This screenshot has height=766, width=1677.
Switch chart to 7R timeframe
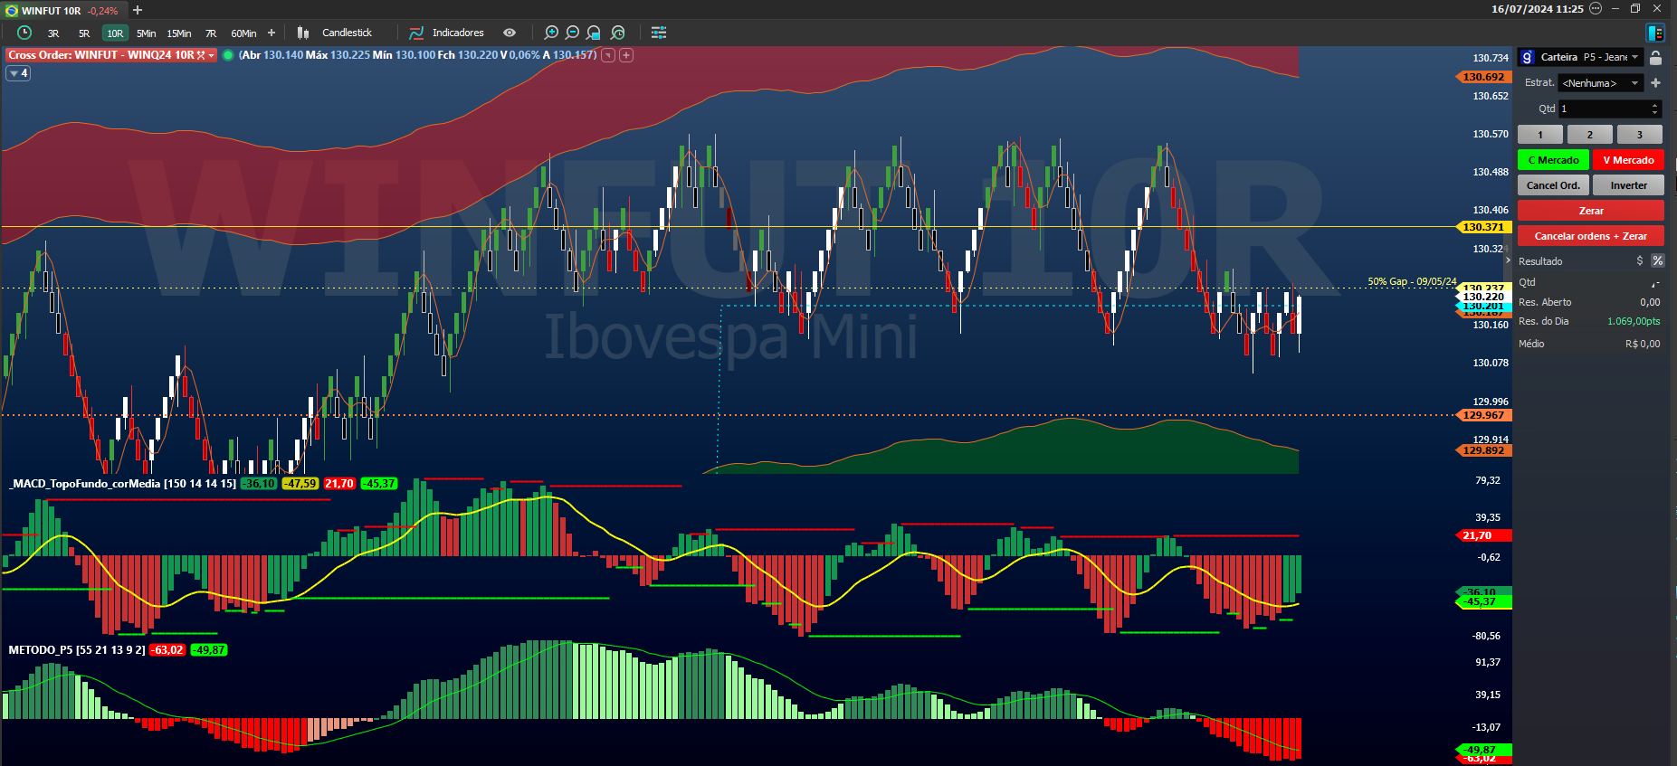[211, 33]
